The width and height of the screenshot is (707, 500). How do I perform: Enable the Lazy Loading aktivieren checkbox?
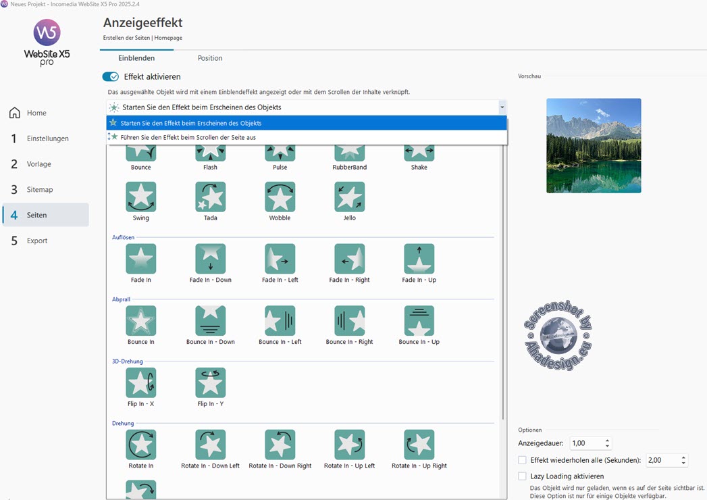(522, 476)
